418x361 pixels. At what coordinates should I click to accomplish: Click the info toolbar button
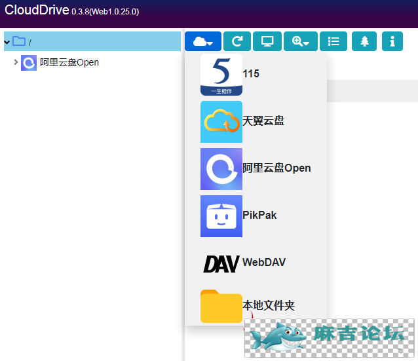click(392, 41)
